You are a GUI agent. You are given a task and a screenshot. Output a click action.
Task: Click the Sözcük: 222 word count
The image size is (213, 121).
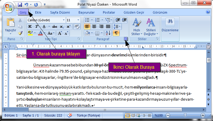pyautogui.click(x=53, y=115)
